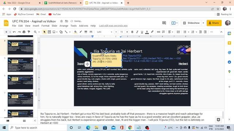The image size is (234, 131).
Task: Click the Line spacing icon
Action: (x=178, y=32)
